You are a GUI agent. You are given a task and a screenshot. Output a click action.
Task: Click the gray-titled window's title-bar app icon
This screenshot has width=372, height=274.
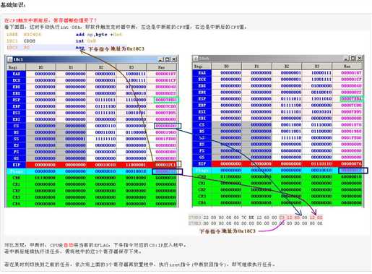click(x=196, y=59)
